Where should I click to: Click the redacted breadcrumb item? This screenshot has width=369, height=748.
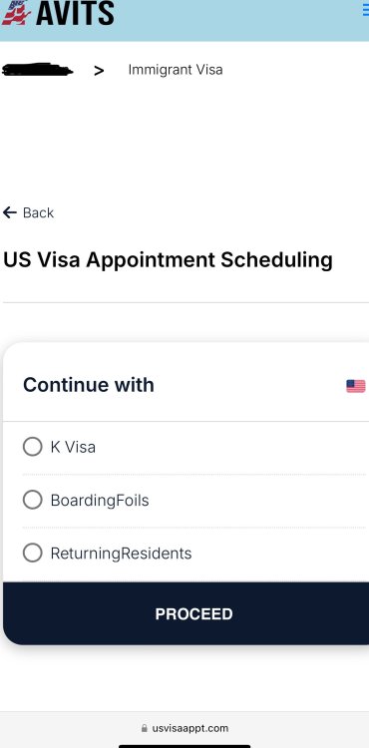(x=37, y=70)
